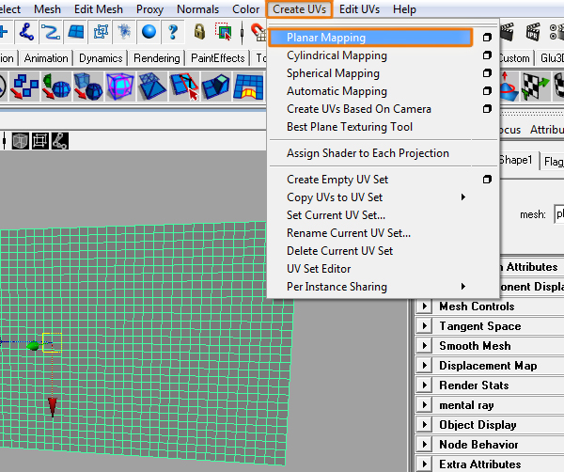Click the blue sphere icon in toolbar
Image resolution: width=564 pixels, height=472 pixels.
pos(149,32)
